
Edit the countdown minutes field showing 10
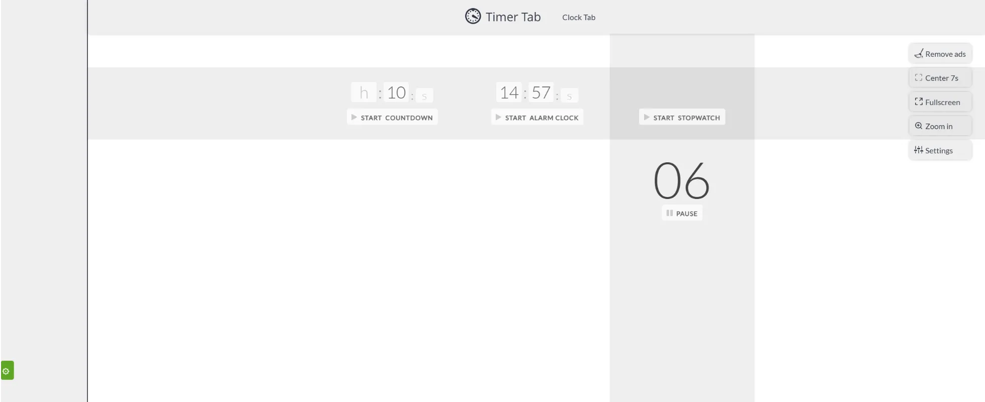[x=396, y=93]
